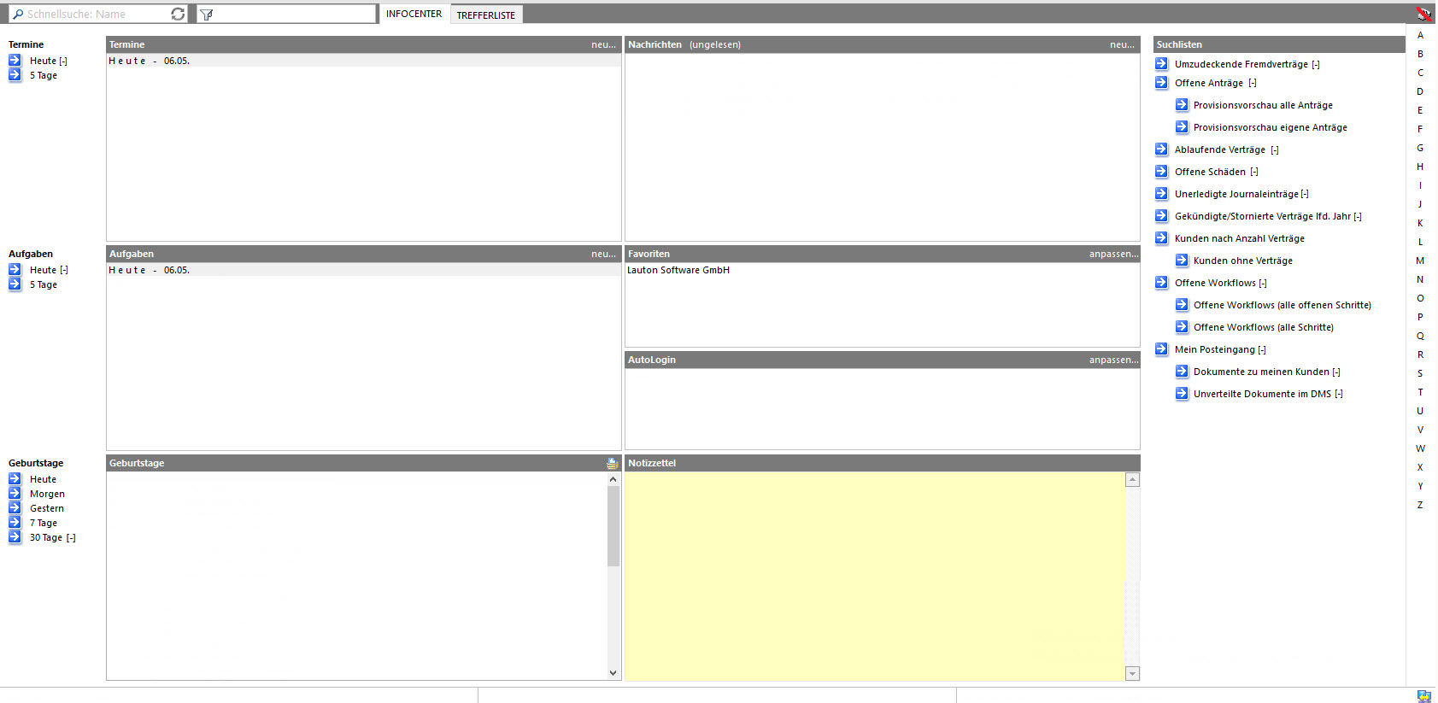Viewport: 1438px width, 703px height.
Task: Click the print icon in Geburtstage header
Action: click(612, 463)
